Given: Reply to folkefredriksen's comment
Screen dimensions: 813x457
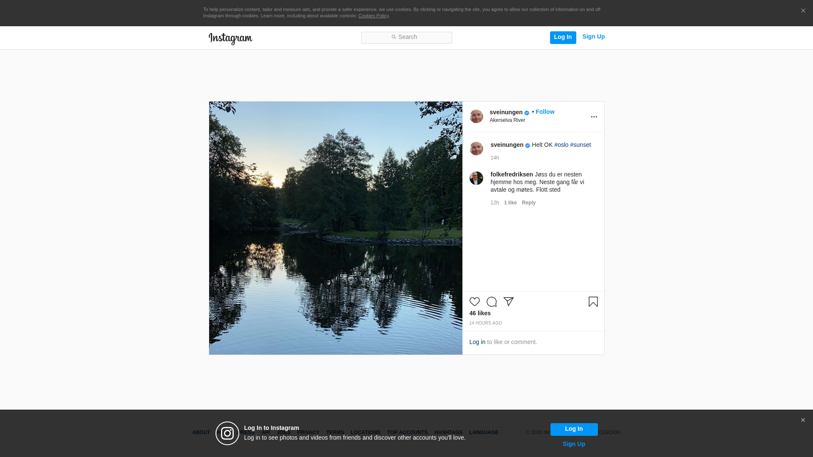Looking at the screenshot, I should (528, 203).
